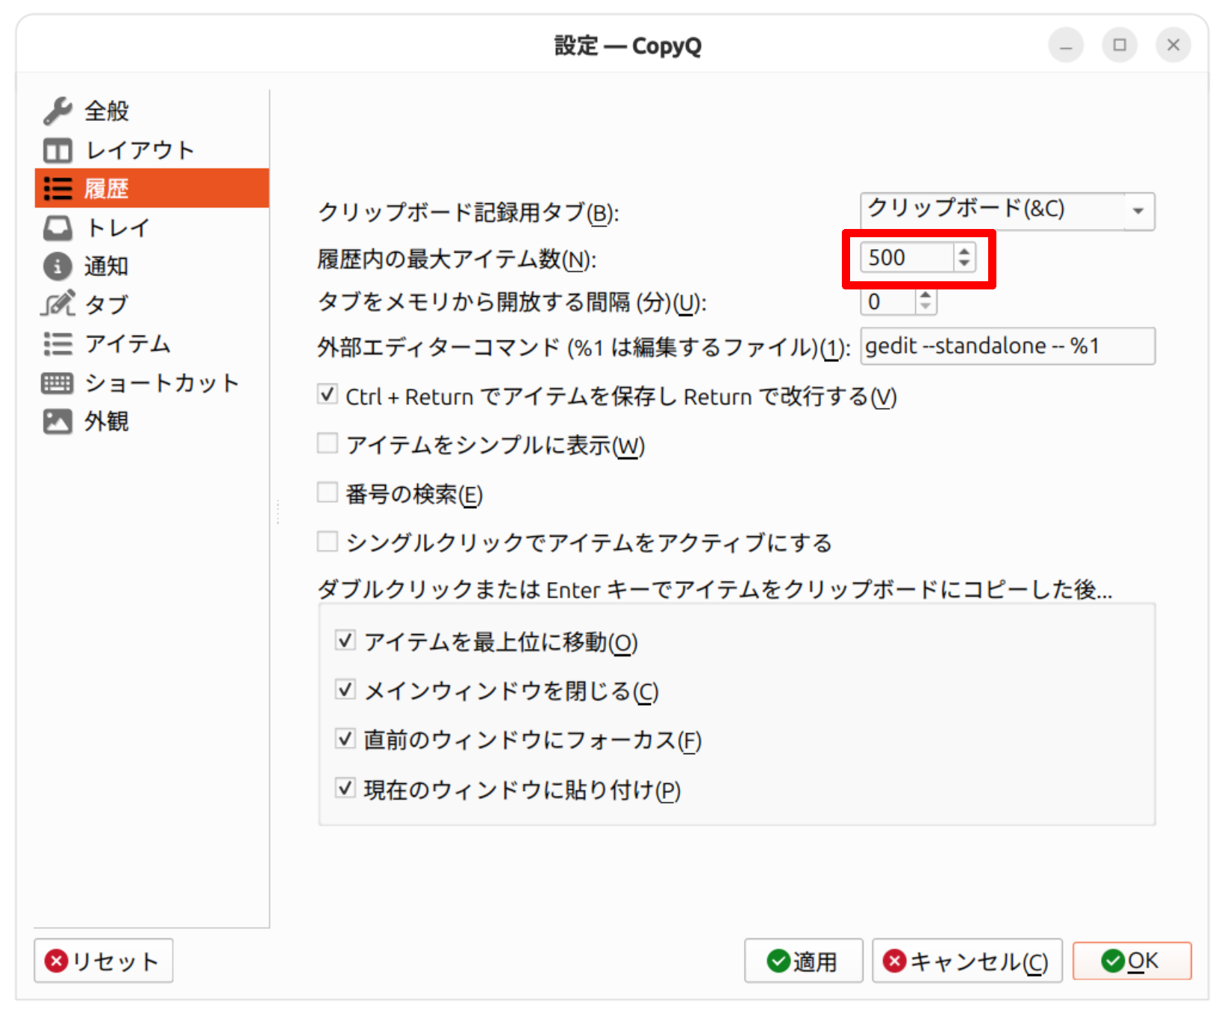The height and width of the screenshot is (1016, 1224).
Task: Toggle 現在のウィンドウに貼り付け checkbox
Action: (345, 788)
